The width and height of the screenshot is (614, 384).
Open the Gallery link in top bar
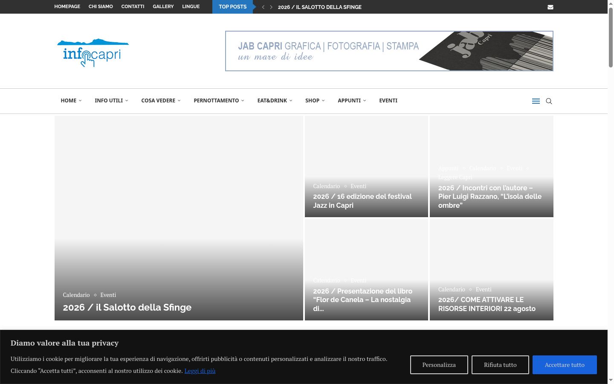click(163, 7)
